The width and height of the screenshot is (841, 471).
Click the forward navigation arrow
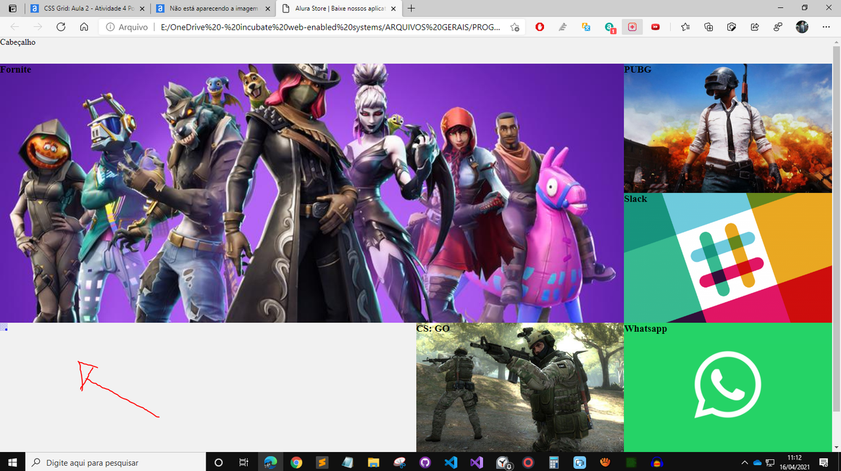(38, 27)
